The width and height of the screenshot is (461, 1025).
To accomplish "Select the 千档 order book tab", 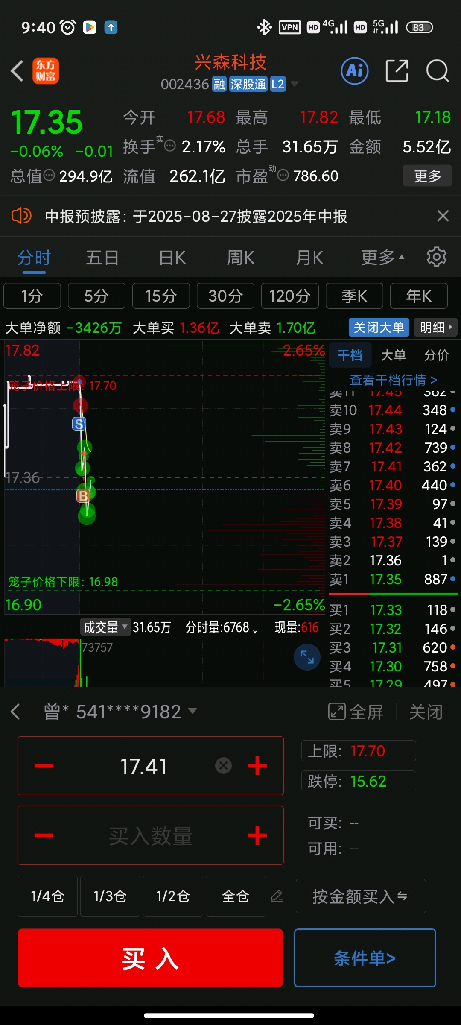I will coord(350,355).
